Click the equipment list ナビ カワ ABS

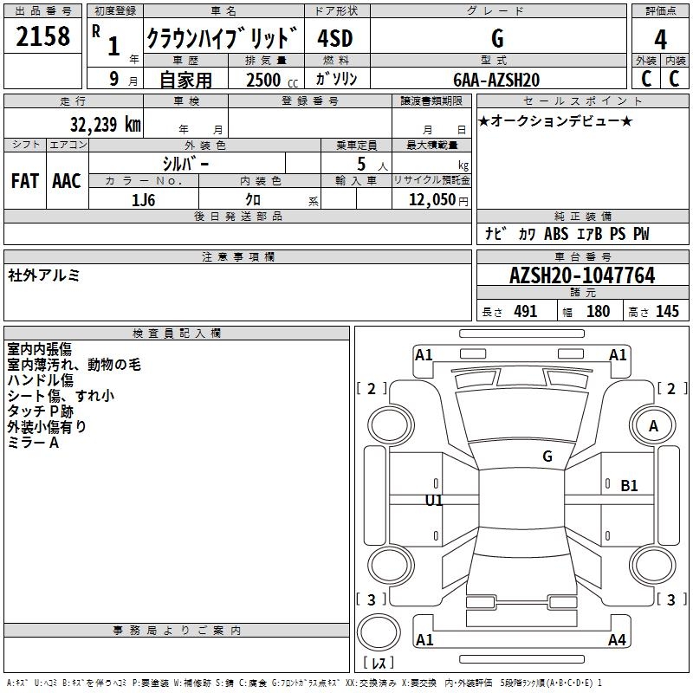click(567, 234)
